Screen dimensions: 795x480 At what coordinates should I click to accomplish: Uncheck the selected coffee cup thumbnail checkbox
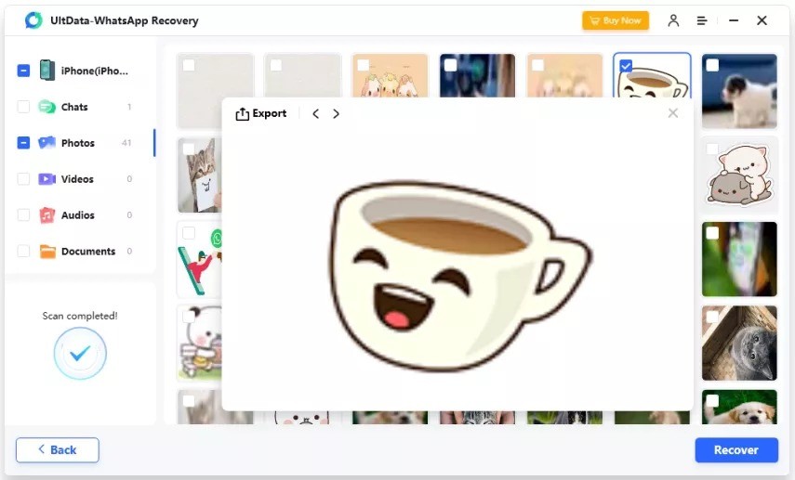tap(626, 65)
